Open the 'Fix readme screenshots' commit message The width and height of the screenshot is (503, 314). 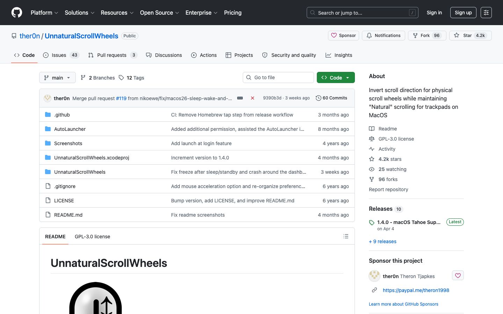(198, 215)
